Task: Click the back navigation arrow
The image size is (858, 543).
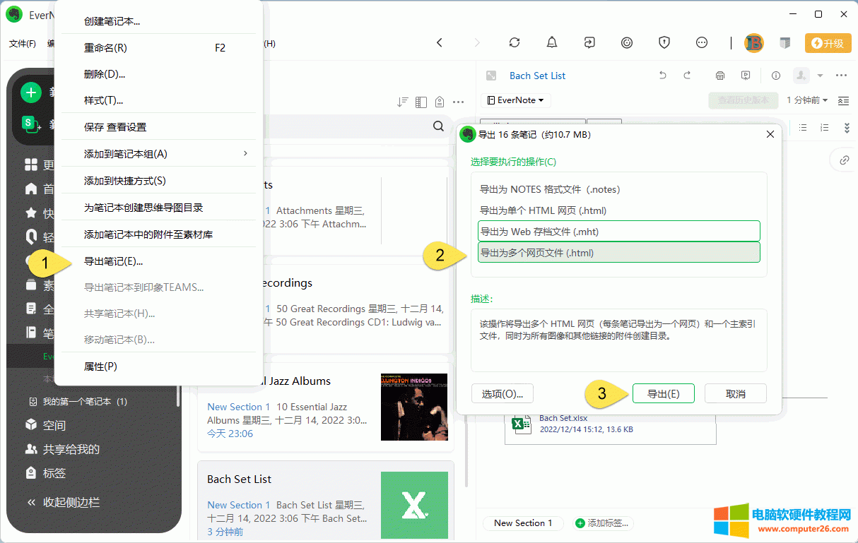Action: coord(440,43)
